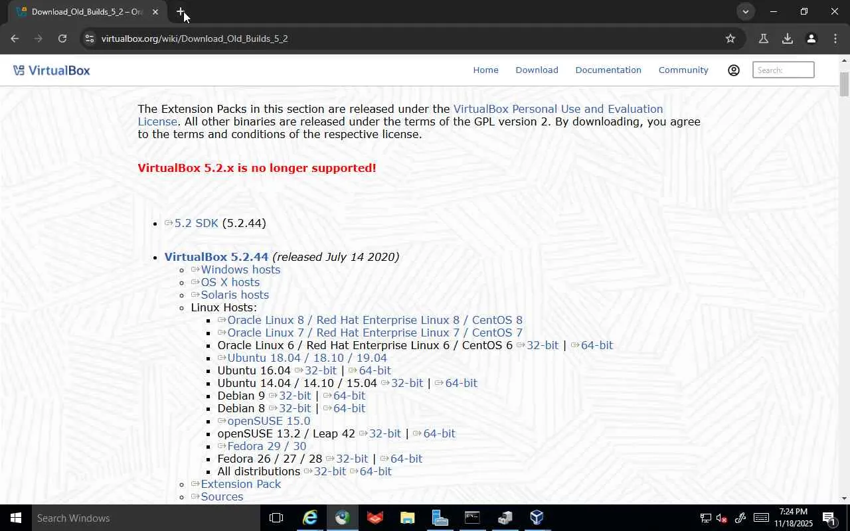
Task: Download Debian 8 64-bit package
Action: coord(344,408)
